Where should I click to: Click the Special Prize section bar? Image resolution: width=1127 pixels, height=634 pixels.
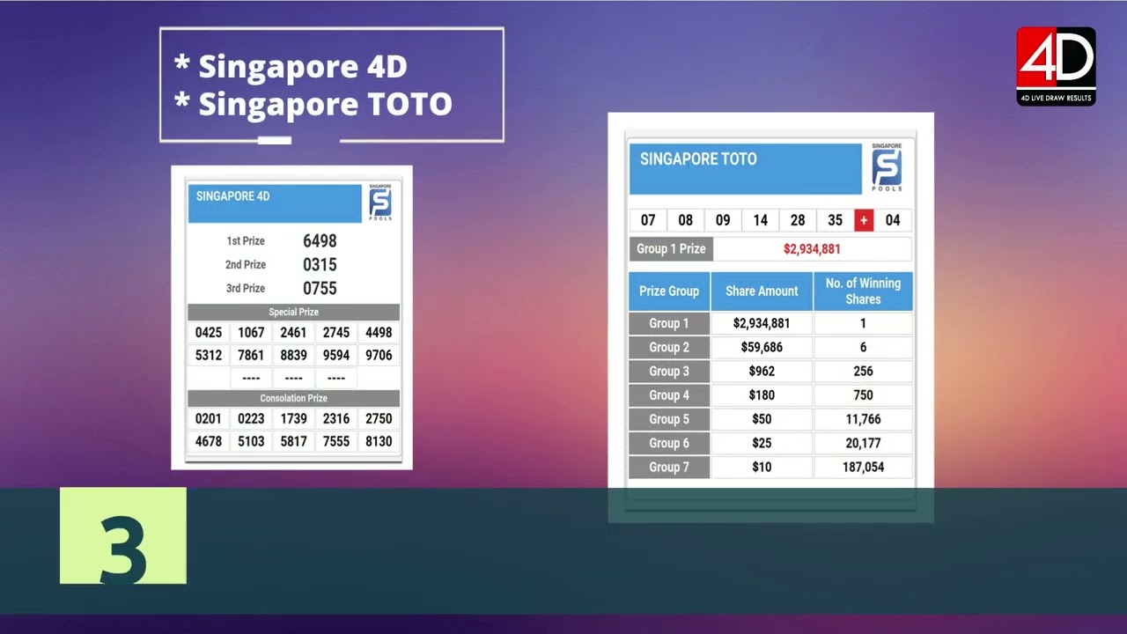point(293,312)
